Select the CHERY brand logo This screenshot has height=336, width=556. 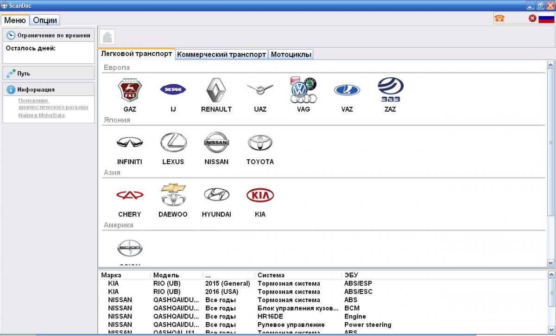tap(130, 195)
